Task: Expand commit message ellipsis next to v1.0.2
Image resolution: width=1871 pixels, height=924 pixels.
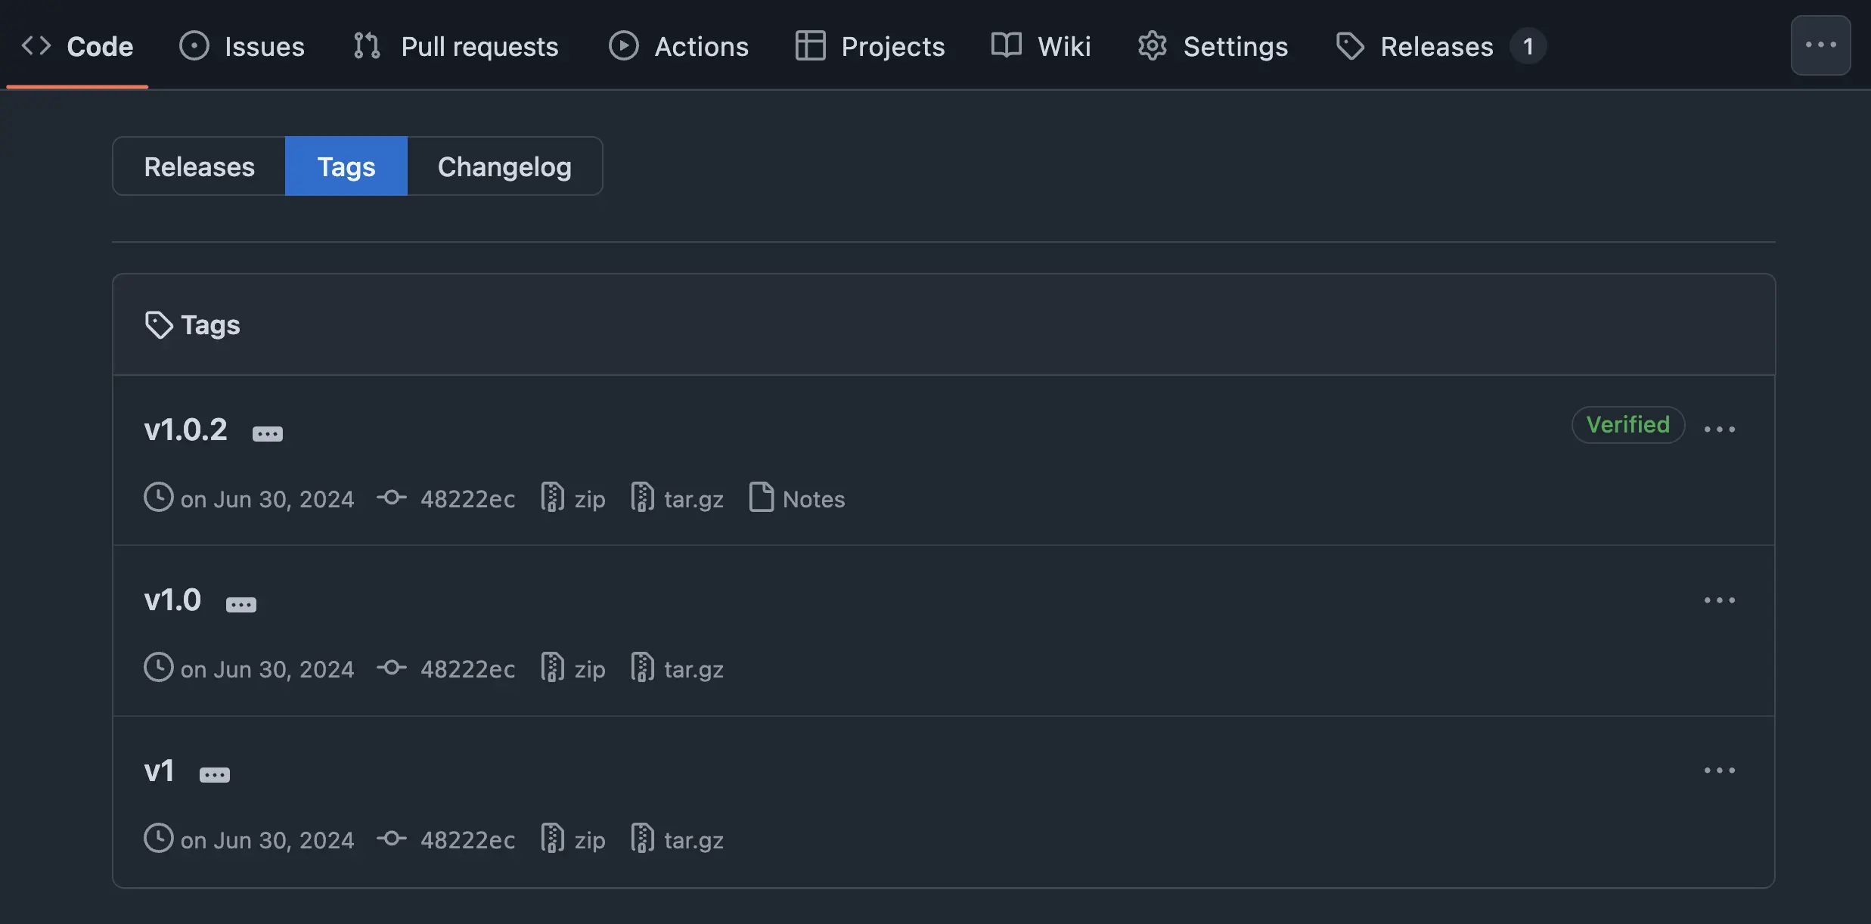Action: (x=267, y=434)
